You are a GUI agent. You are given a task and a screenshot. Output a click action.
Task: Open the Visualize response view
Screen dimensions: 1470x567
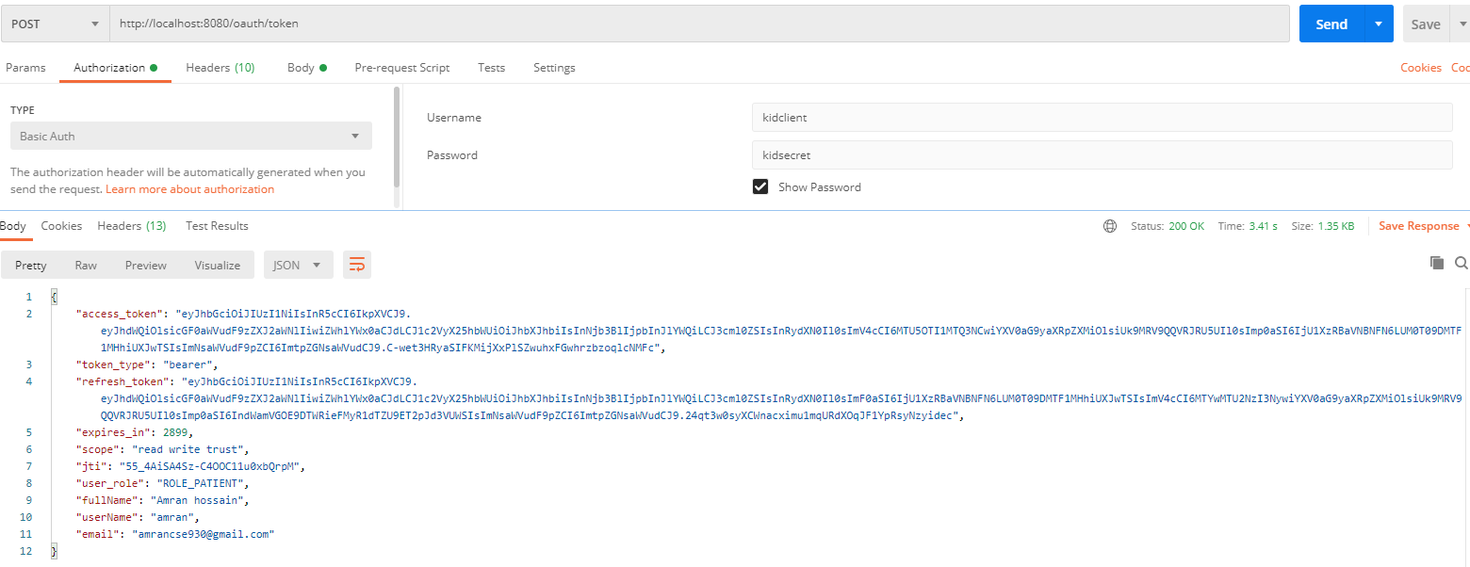click(x=217, y=266)
